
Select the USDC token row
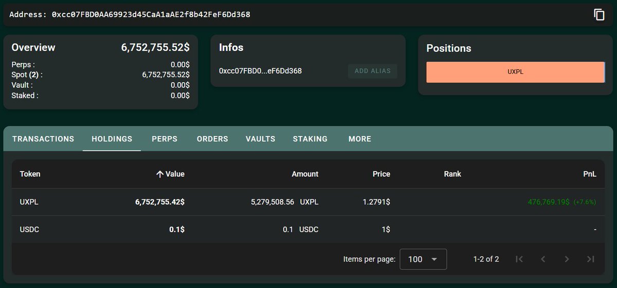[x=29, y=229]
